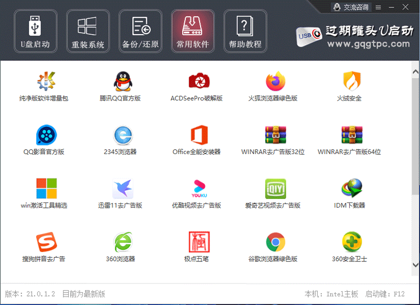Switch to the U盘启动 tab
The image size is (420, 305).
[35, 31]
